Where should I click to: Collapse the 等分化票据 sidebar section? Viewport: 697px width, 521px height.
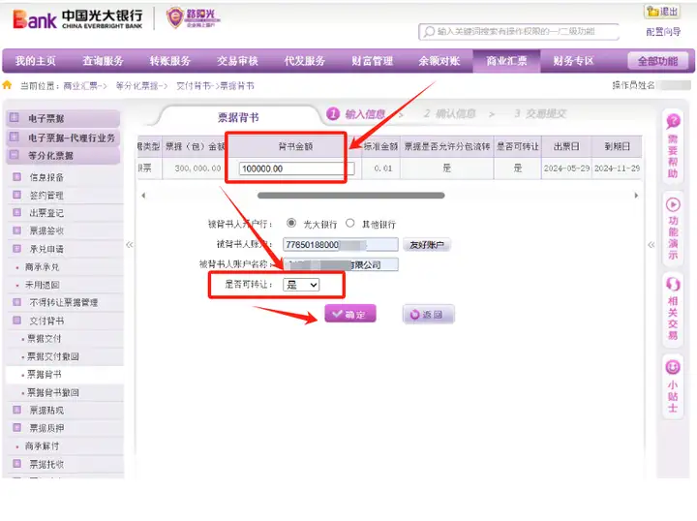click(63, 156)
